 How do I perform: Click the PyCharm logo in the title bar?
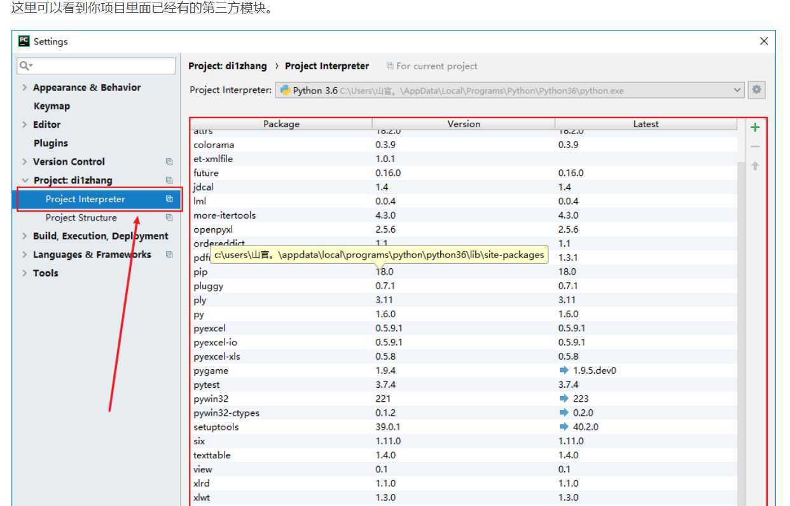coord(24,41)
